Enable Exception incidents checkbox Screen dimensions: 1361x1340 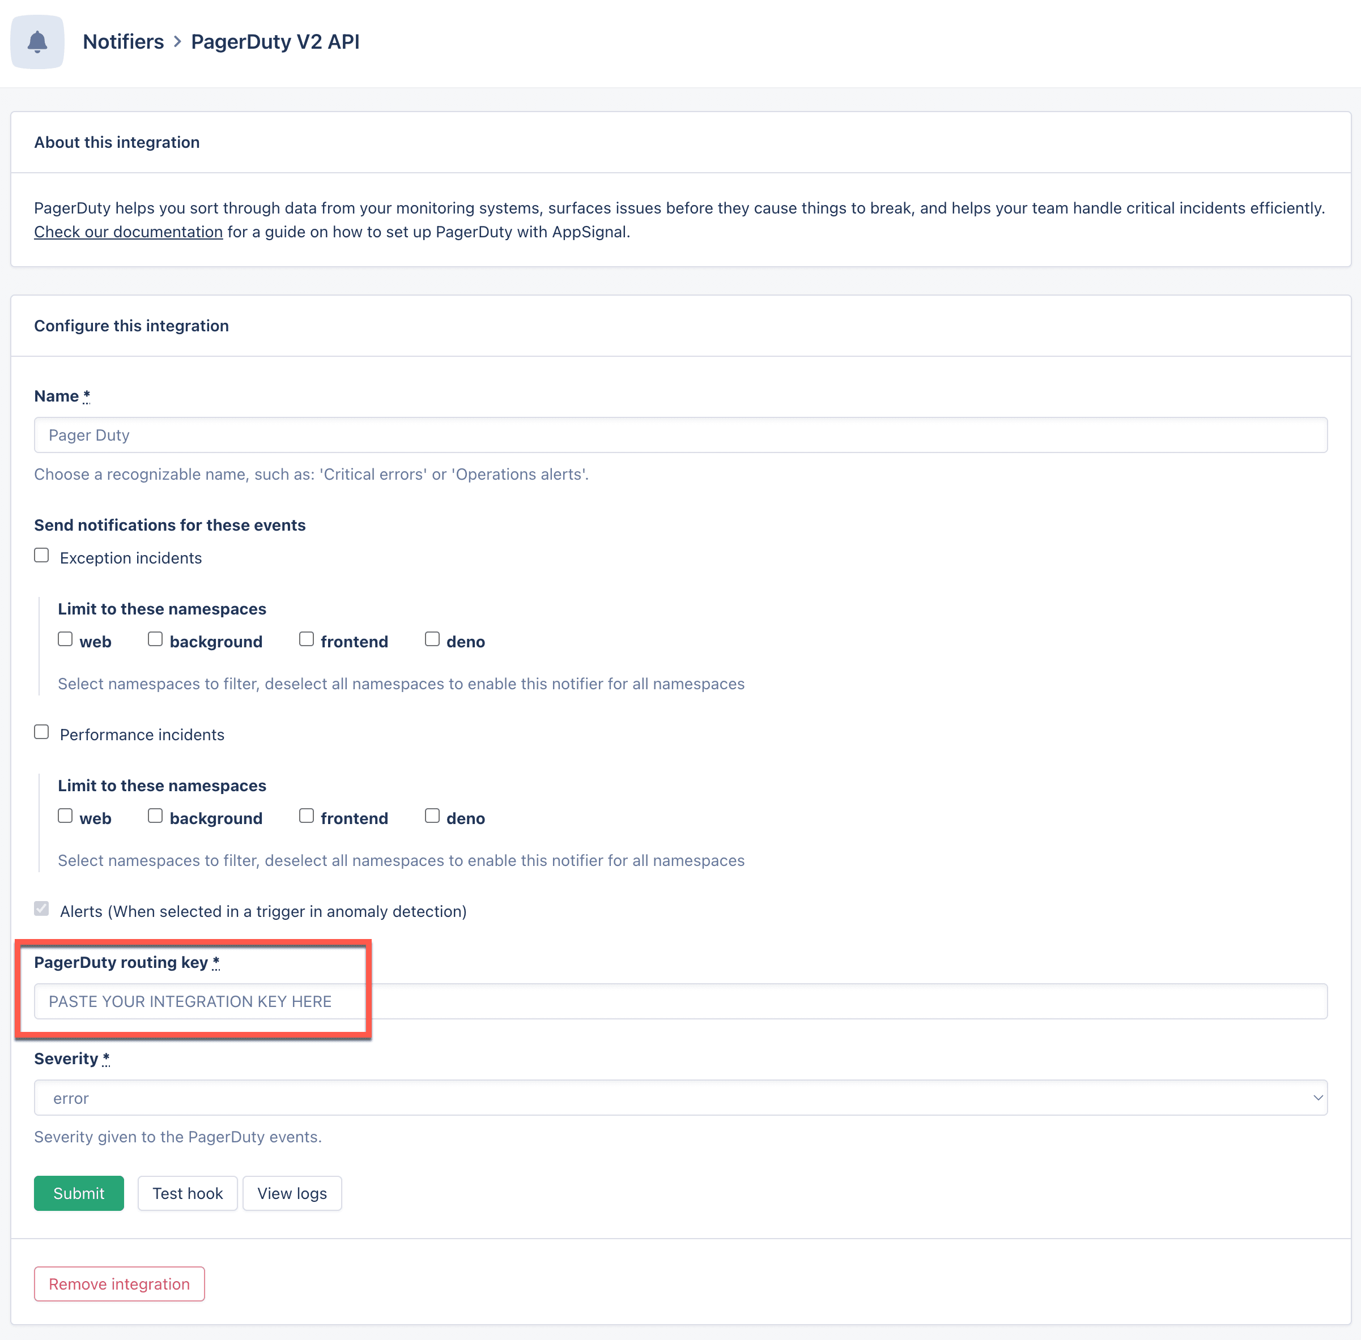[x=41, y=556]
